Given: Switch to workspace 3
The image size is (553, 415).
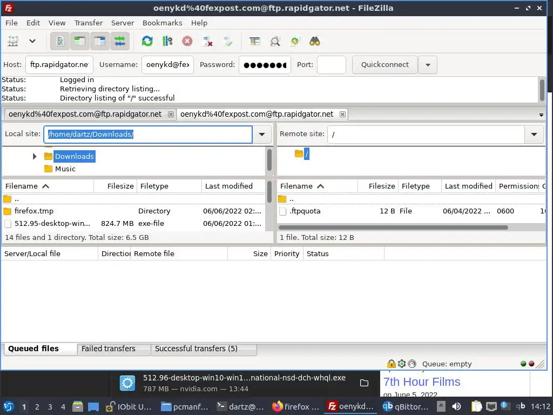Looking at the screenshot, I should click(50, 407).
